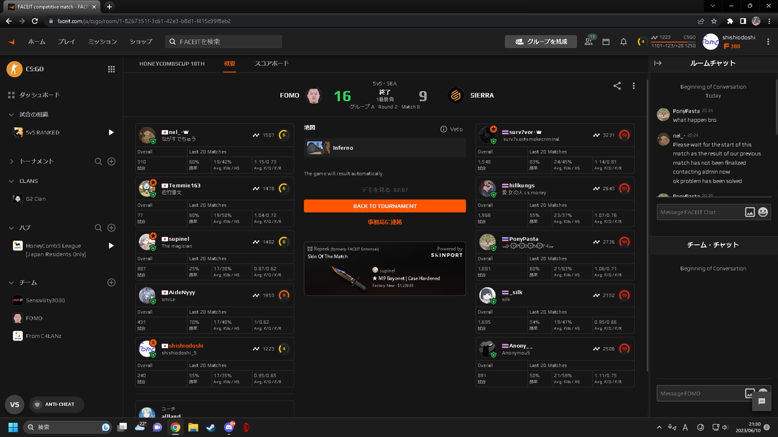Open Discord from the Windows taskbar
This screenshot has width=778, height=437.
[x=229, y=427]
